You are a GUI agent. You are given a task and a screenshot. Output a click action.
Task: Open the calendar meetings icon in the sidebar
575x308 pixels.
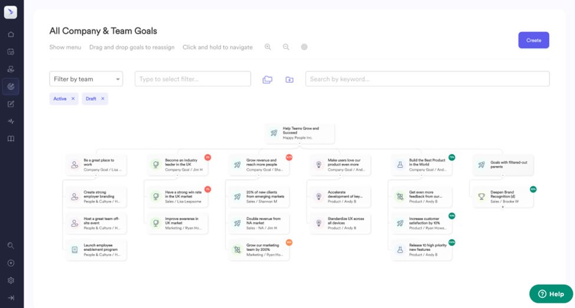(x=11, y=52)
